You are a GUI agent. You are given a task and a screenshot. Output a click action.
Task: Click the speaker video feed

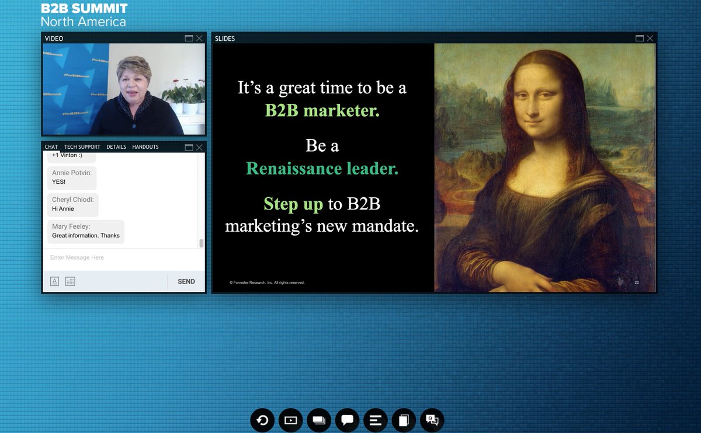124,89
